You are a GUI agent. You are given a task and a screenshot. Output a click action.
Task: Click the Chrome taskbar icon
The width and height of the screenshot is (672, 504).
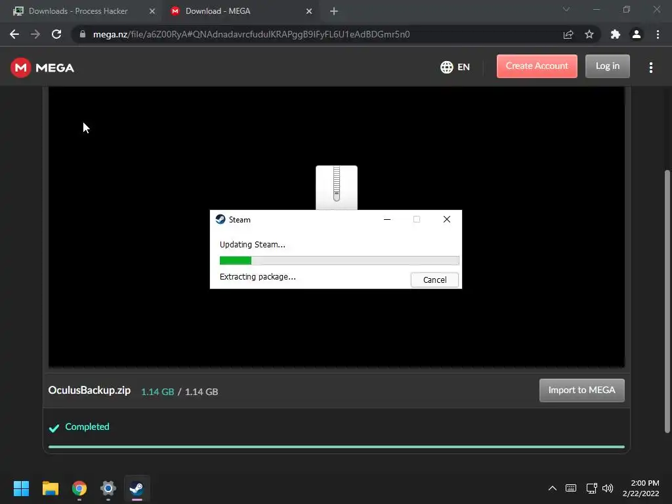[79, 488]
